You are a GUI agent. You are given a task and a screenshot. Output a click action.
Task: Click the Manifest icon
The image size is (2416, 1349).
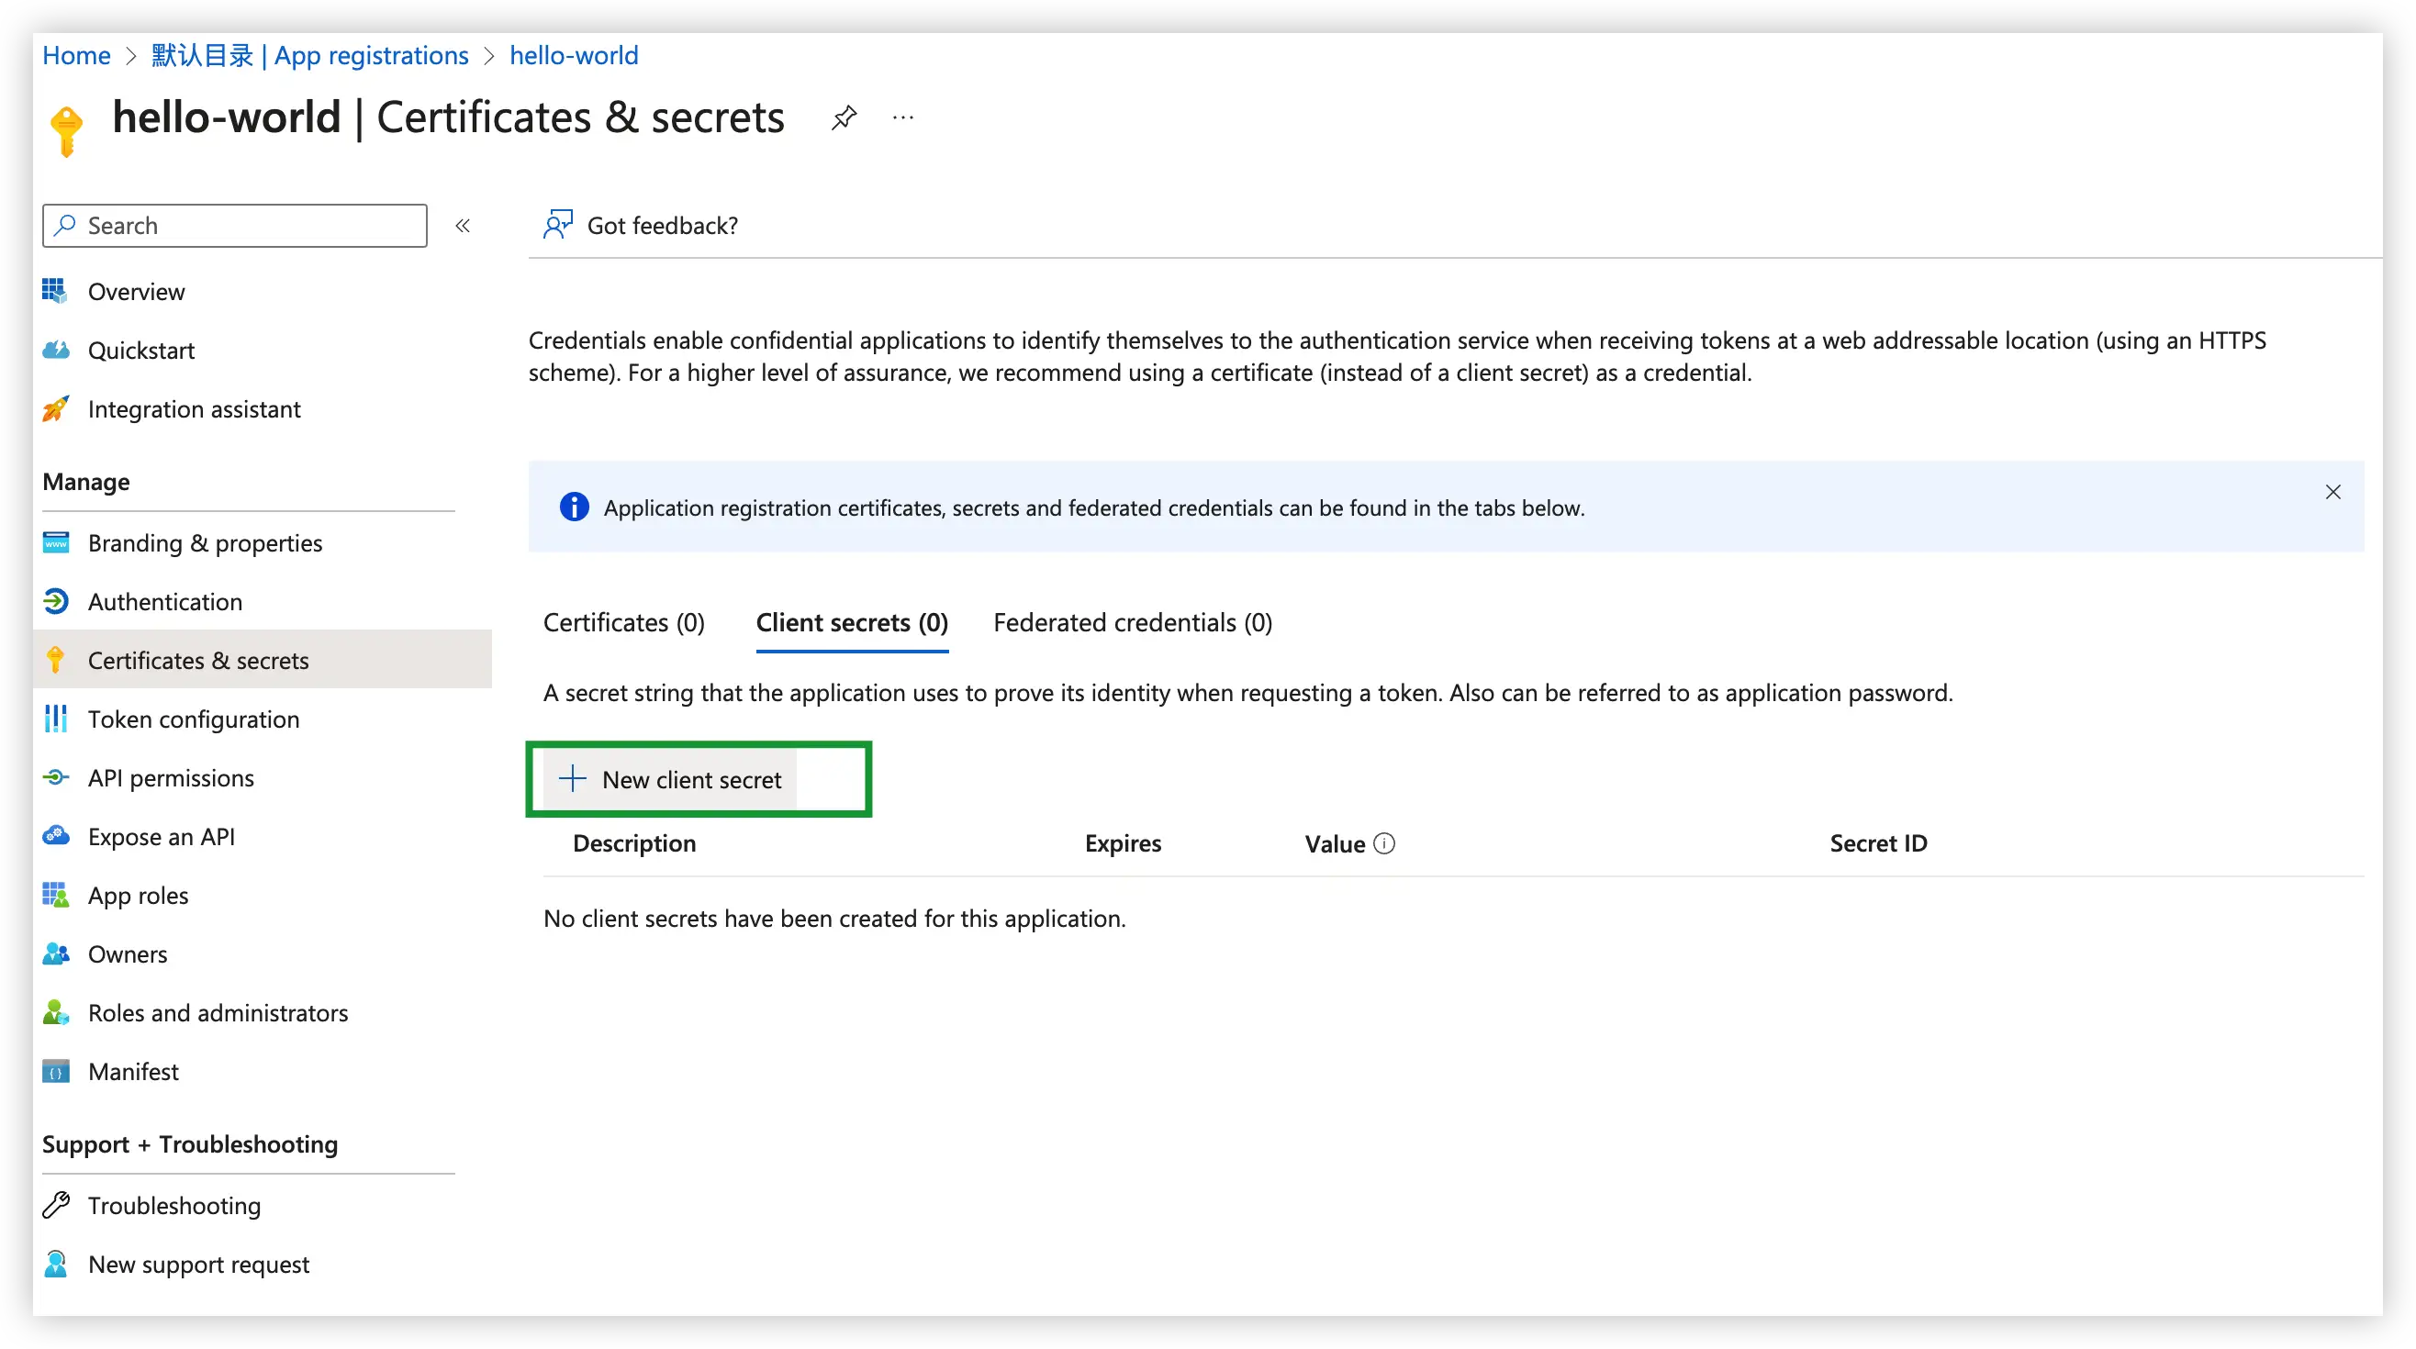coord(55,1073)
